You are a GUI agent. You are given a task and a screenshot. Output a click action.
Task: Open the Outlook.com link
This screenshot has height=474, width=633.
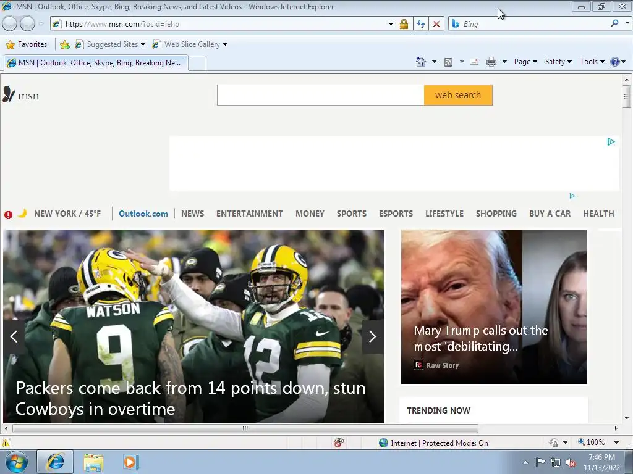(x=143, y=214)
